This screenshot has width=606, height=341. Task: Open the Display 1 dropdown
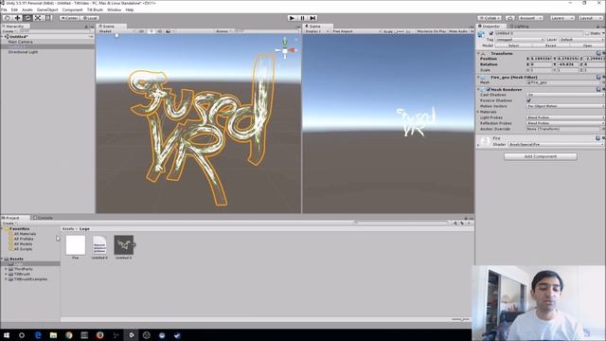[316, 31]
